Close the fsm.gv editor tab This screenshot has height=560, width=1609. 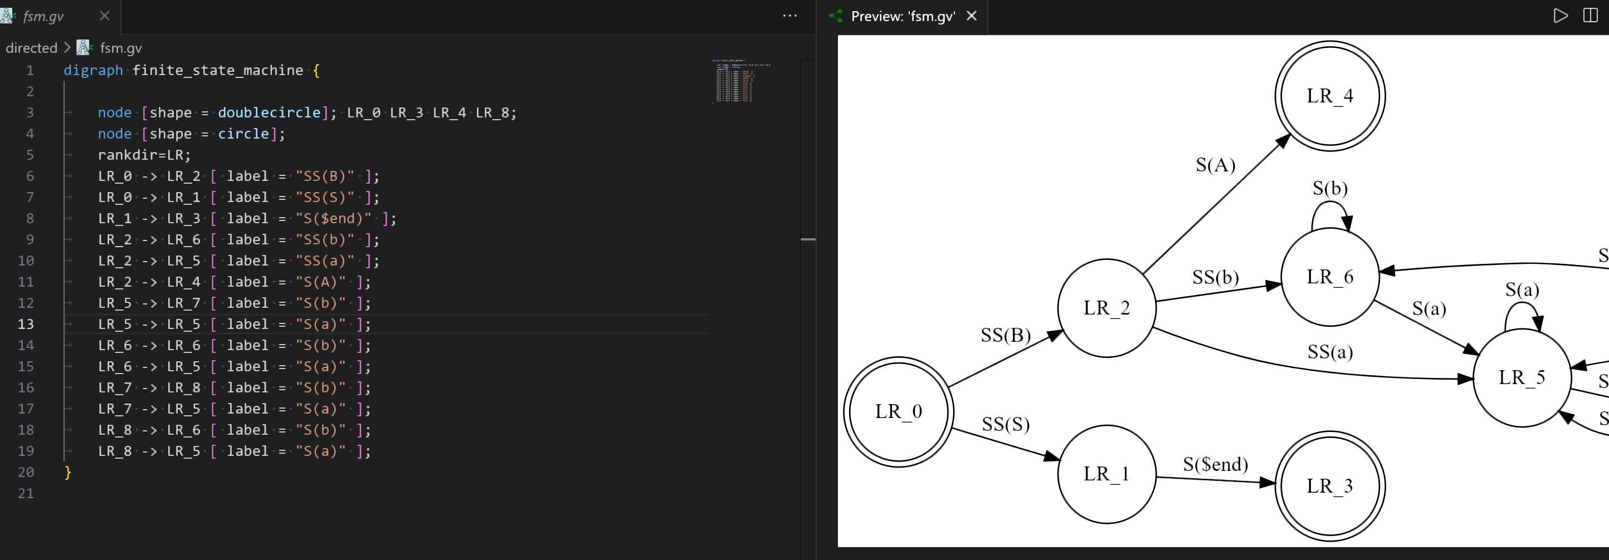tap(104, 16)
